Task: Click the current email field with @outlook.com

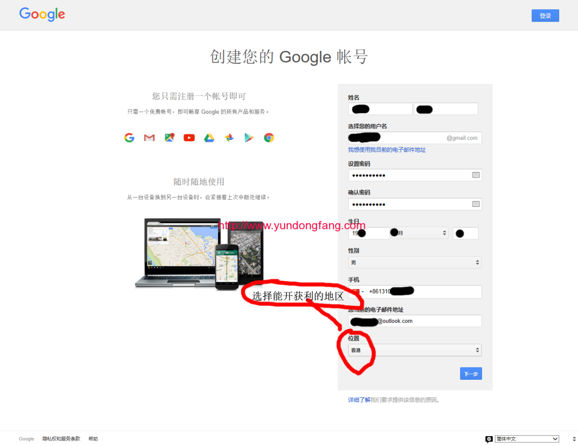Action: coord(415,321)
